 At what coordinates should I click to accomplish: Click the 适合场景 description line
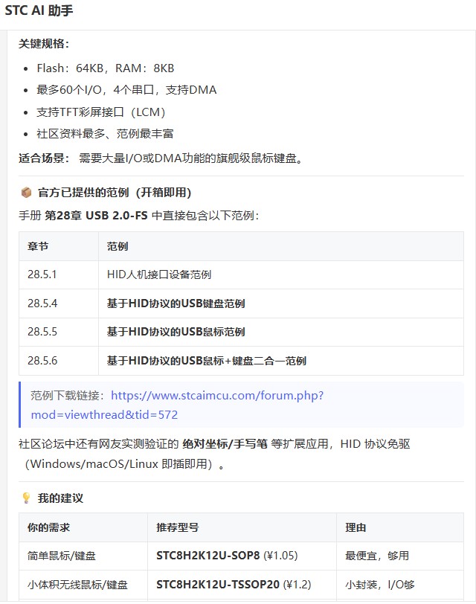click(x=161, y=158)
